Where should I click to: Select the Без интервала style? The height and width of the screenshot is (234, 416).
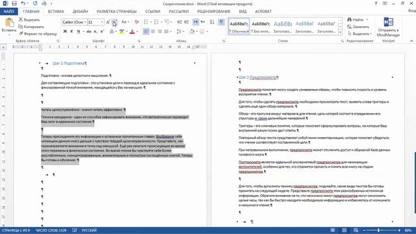261,27
